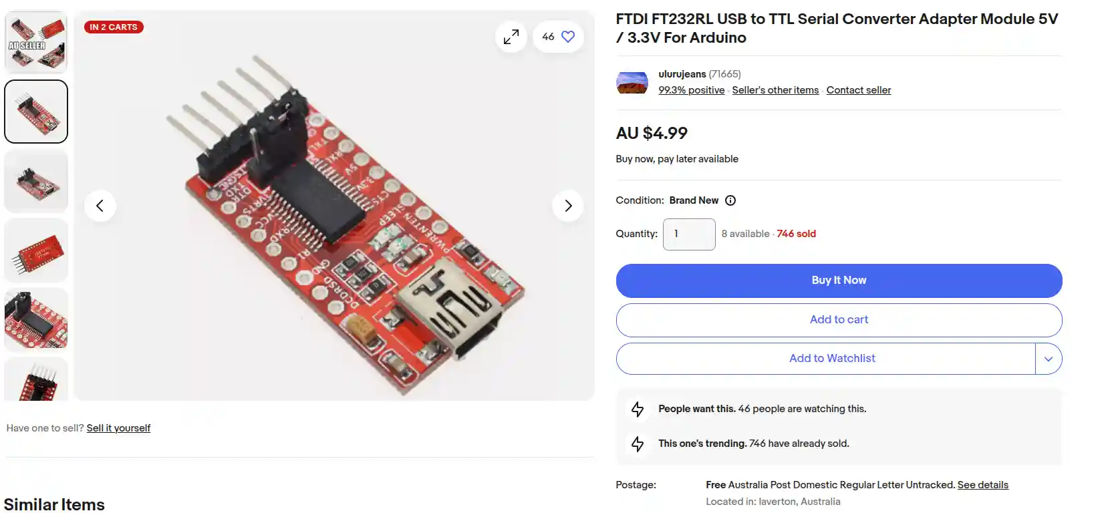Select the AU SELLER first thumbnail
Viewport: 1100px width, 513px height.
click(36, 42)
